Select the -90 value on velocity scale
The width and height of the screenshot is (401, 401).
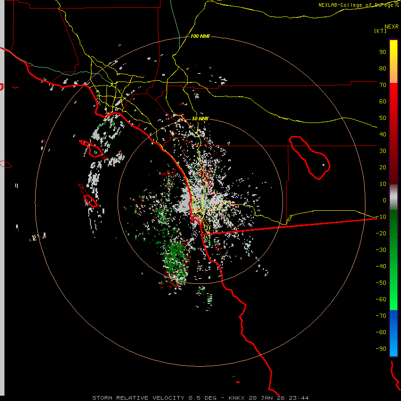point(381,349)
